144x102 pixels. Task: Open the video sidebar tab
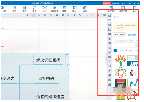tap(110, 43)
